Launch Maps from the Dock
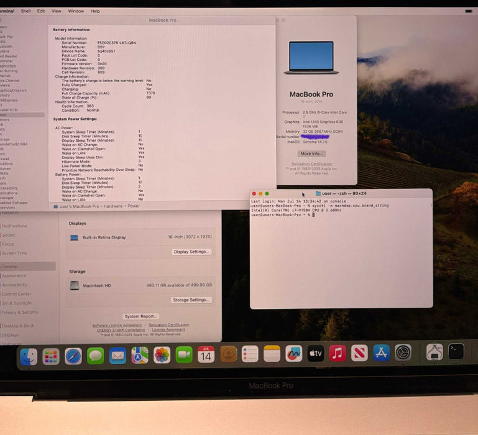Screen dimensions: 478x435 pos(140,355)
